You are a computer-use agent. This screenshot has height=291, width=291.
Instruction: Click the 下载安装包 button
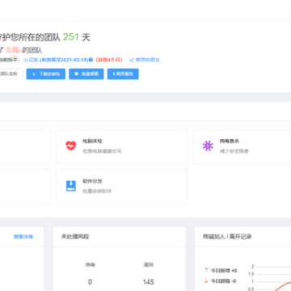(x=46, y=74)
